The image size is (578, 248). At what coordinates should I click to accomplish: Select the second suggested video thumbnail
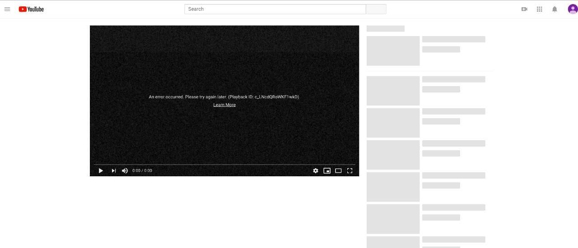pyautogui.click(x=393, y=91)
